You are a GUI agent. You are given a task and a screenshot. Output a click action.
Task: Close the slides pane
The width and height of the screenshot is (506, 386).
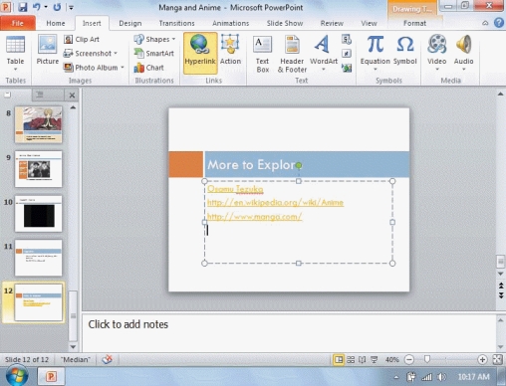72,96
